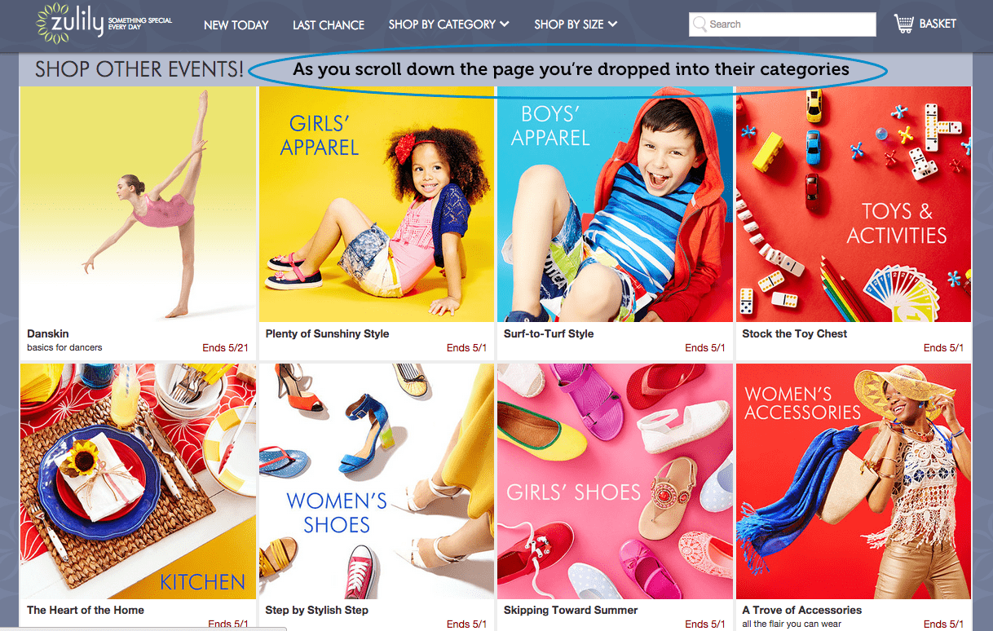Image resolution: width=993 pixels, height=631 pixels.
Task: Select the Danskin ballerina thumbnail
Action: 138,204
